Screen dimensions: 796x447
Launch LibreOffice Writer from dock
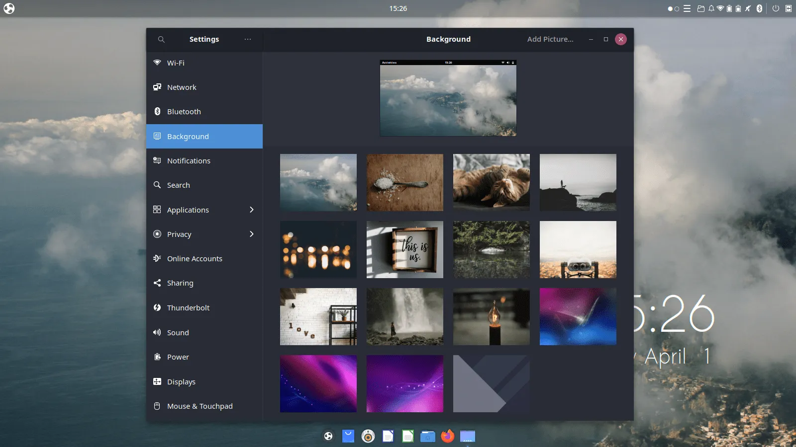tap(388, 436)
